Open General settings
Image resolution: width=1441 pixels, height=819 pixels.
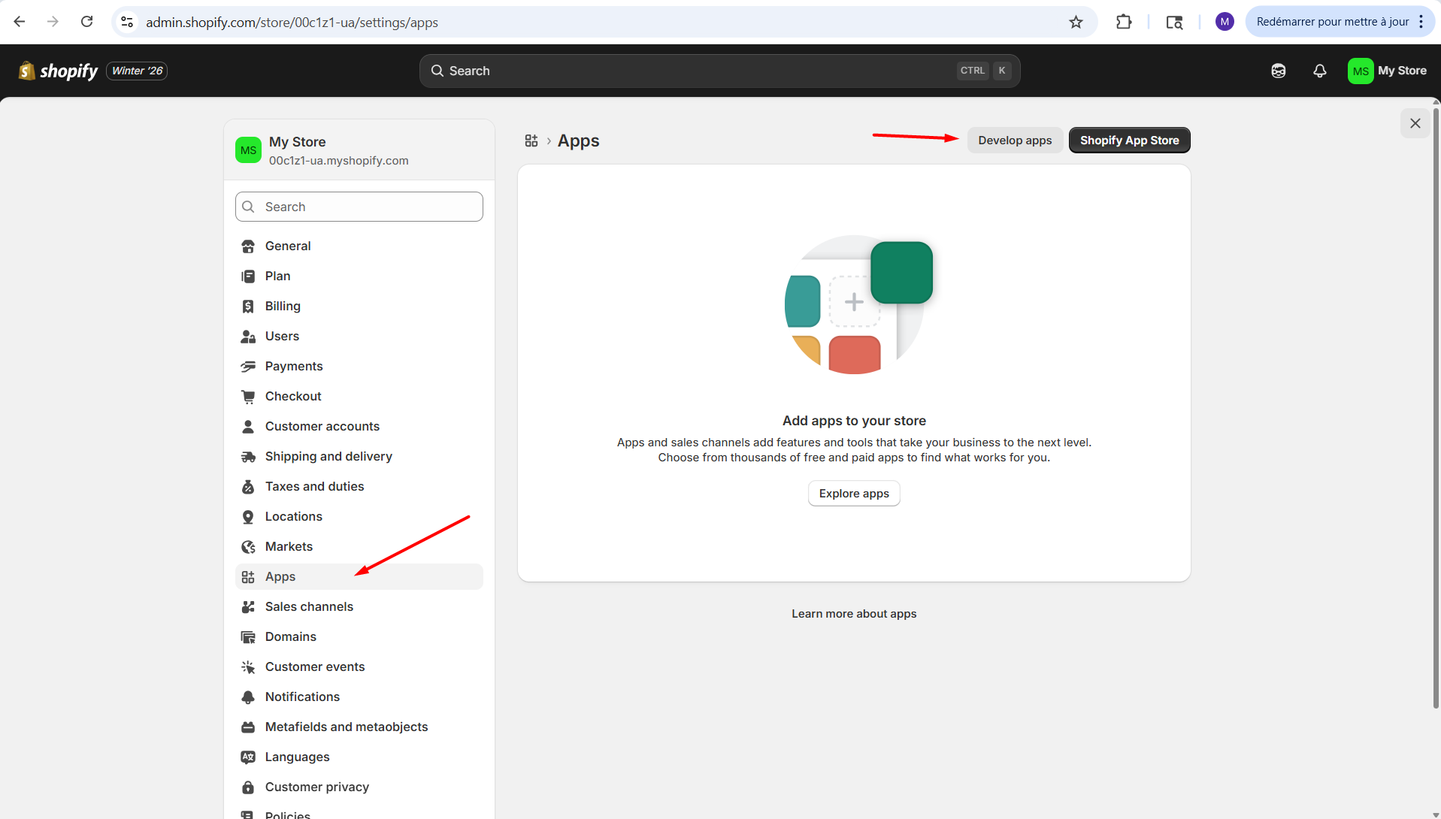pos(287,246)
